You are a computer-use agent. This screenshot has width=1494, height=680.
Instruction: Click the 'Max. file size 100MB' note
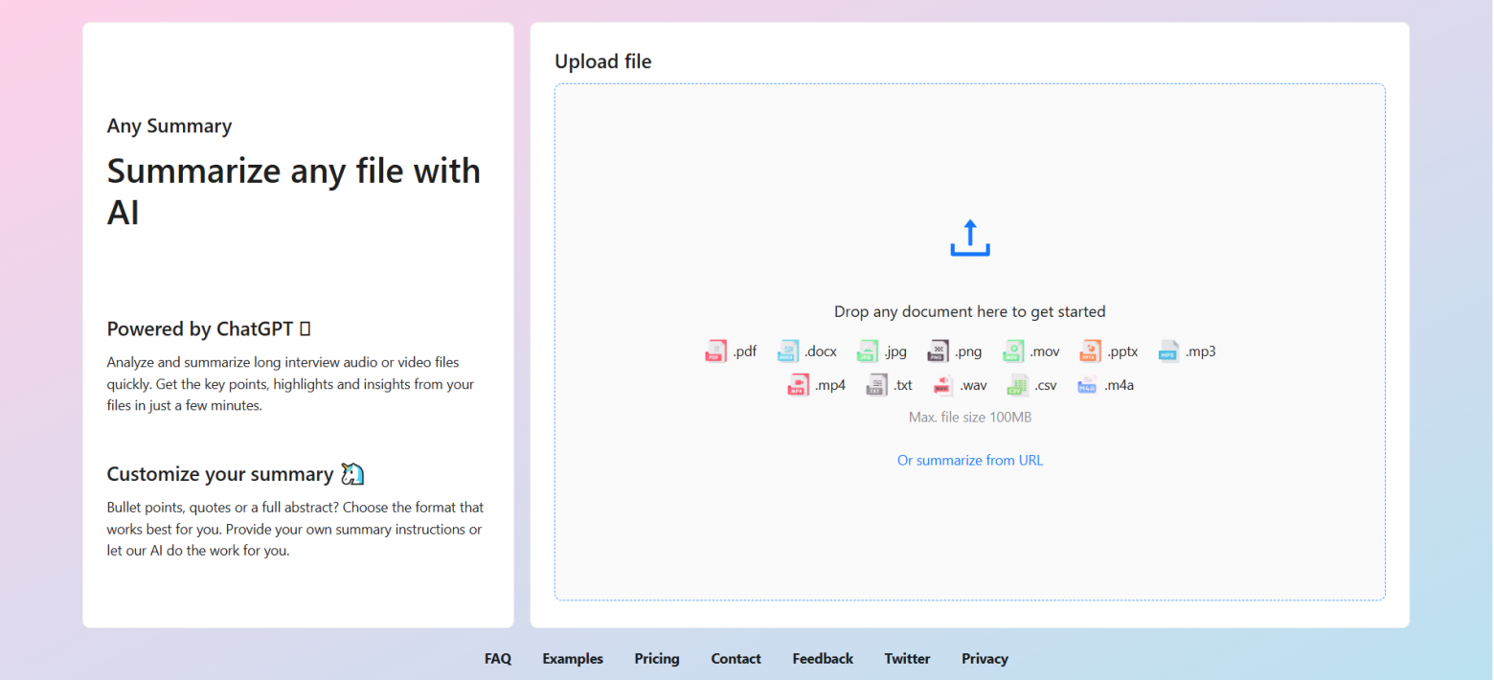[970, 418]
